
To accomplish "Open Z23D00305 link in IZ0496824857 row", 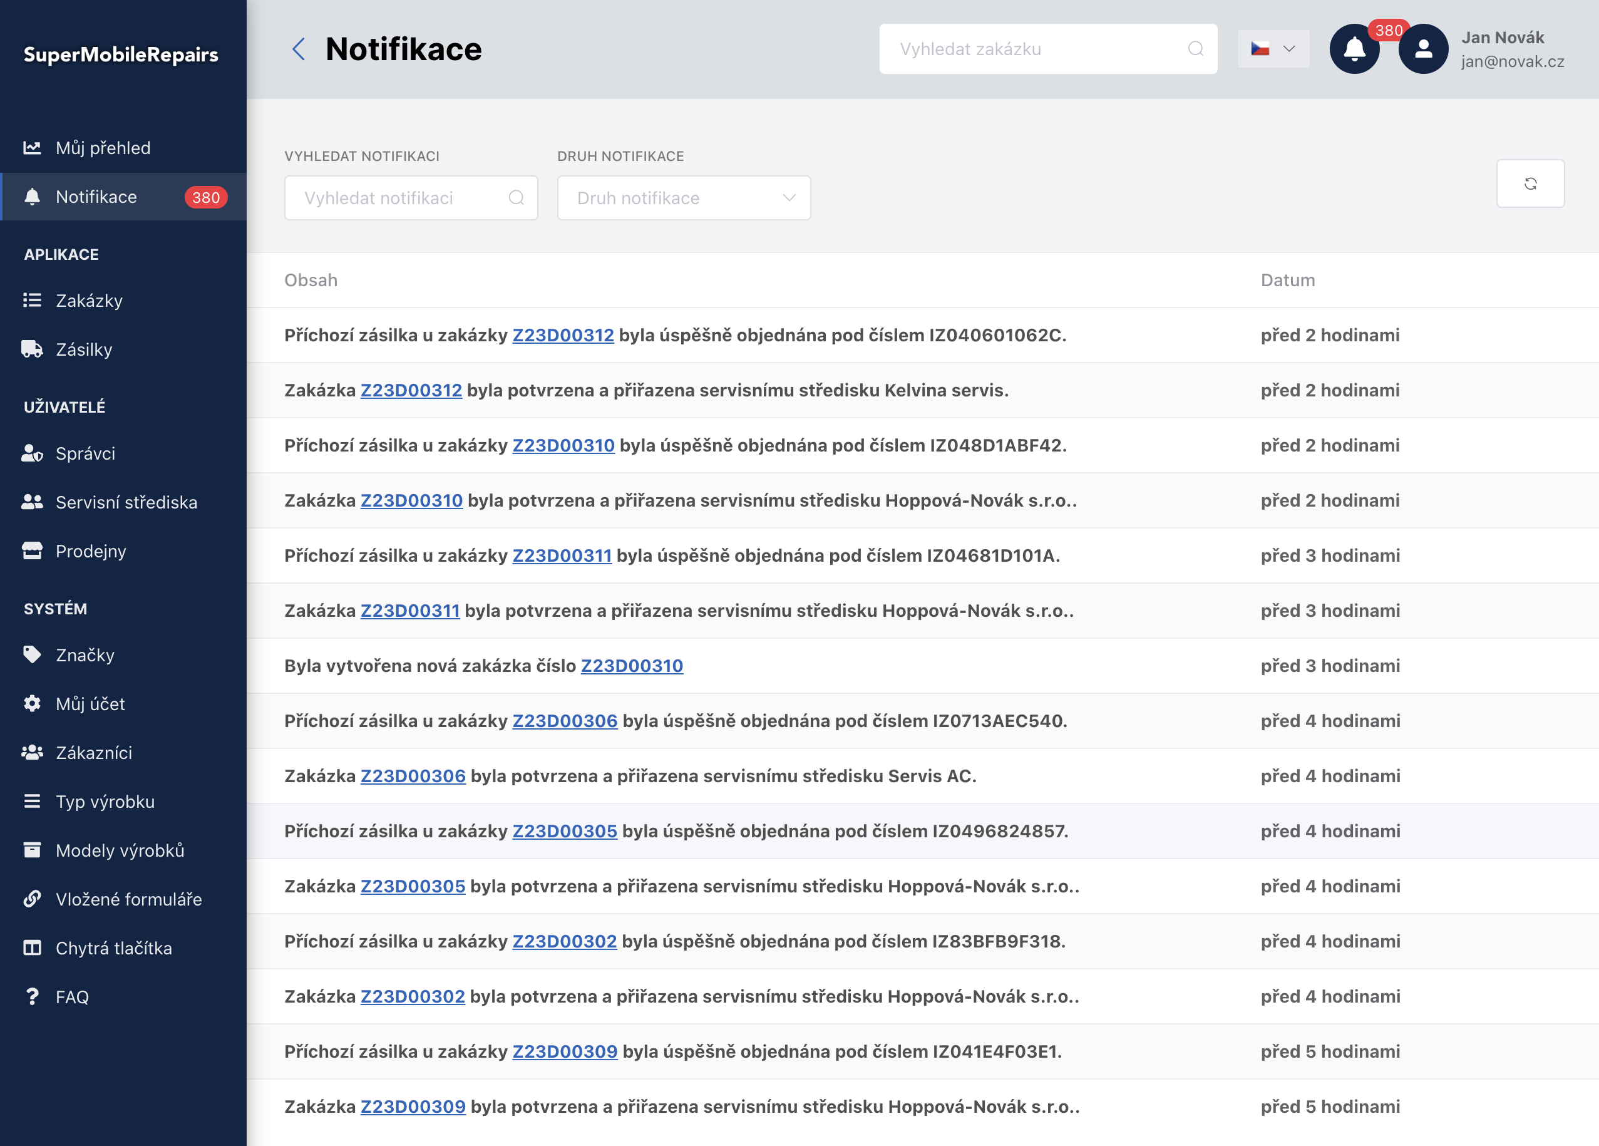I will coord(565,831).
